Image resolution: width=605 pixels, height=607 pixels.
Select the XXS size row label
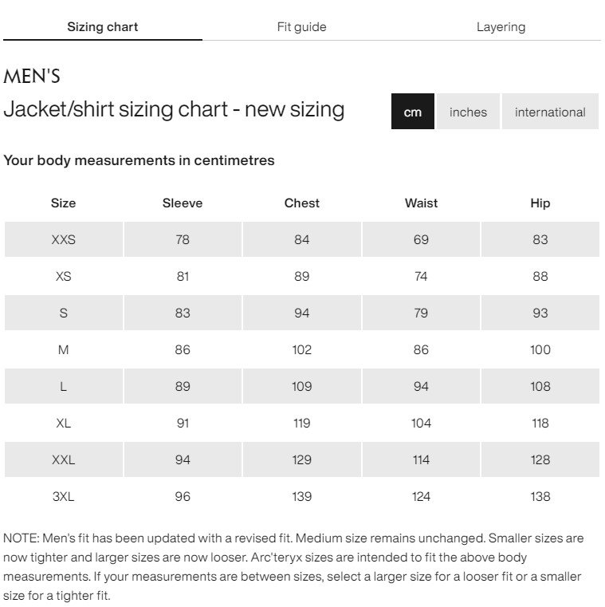coord(64,239)
